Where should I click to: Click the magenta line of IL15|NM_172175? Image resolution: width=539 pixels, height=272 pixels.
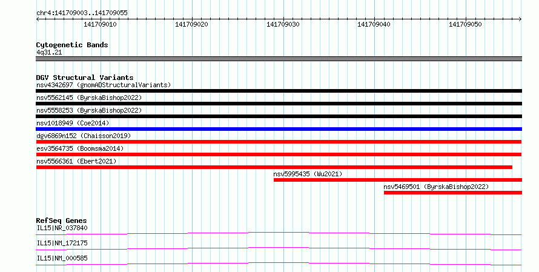[279, 248]
